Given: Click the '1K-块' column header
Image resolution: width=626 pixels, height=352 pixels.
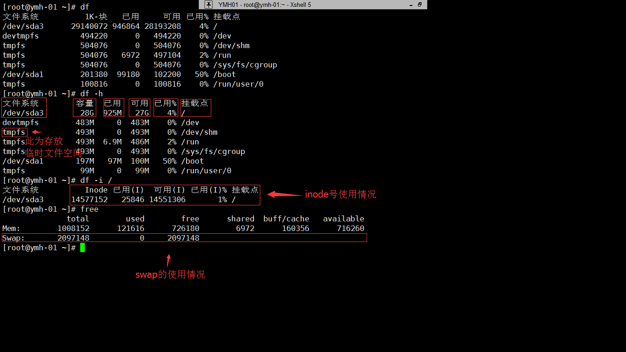Looking at the screenshot, I should (x=96, y=16).
